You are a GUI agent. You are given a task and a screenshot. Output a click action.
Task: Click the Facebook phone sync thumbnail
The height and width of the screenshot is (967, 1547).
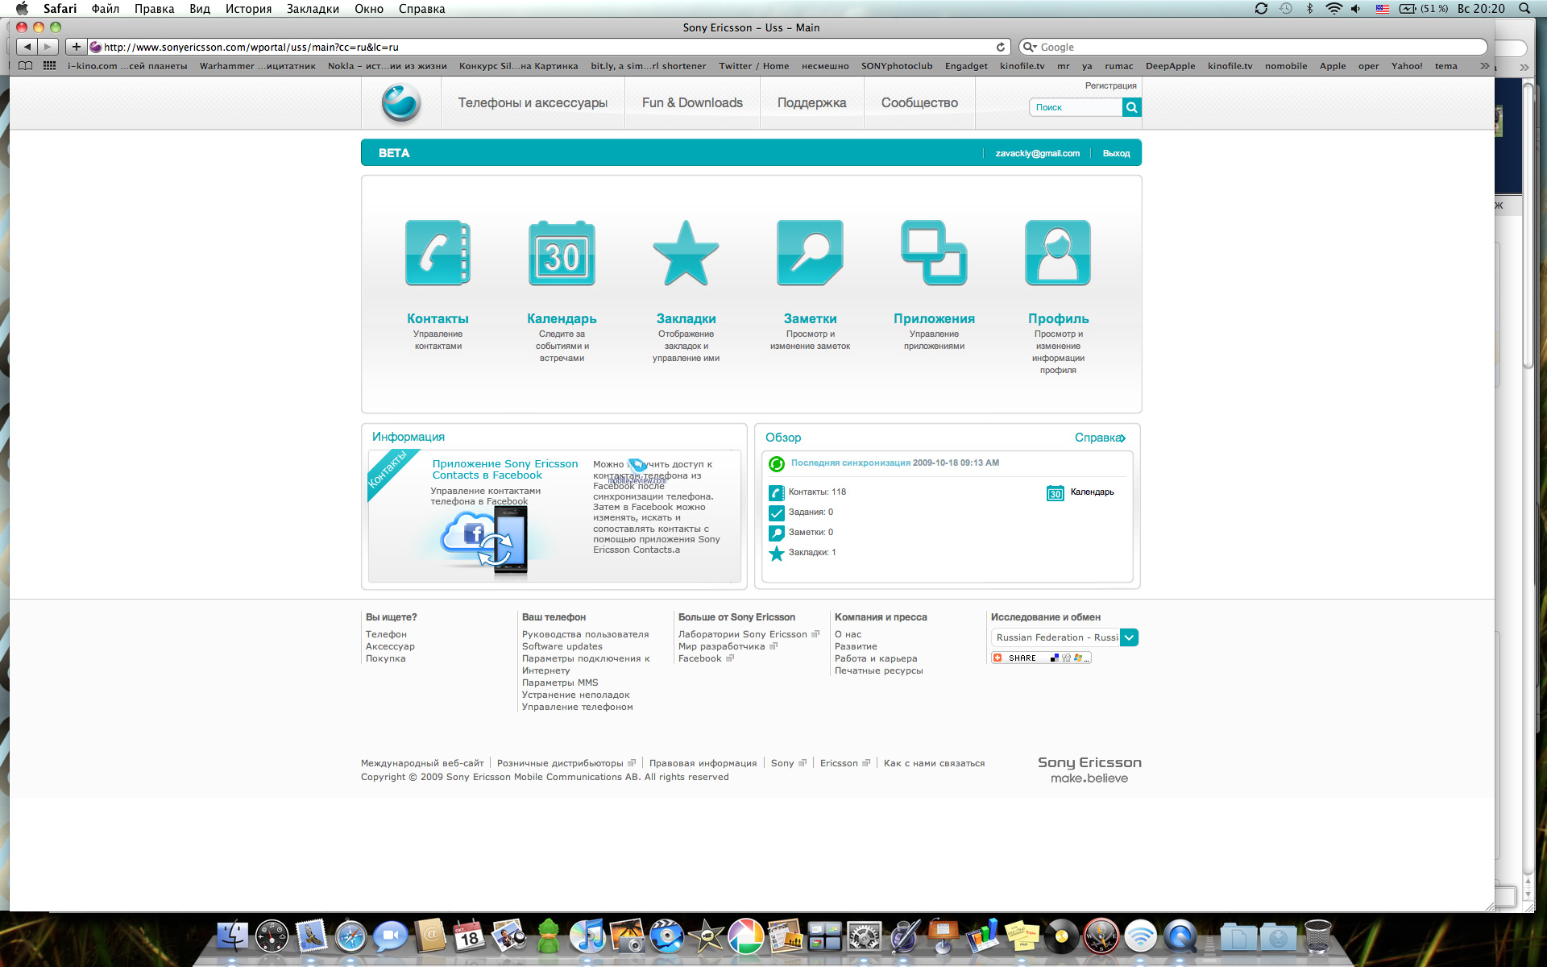[x=485, y=540]
